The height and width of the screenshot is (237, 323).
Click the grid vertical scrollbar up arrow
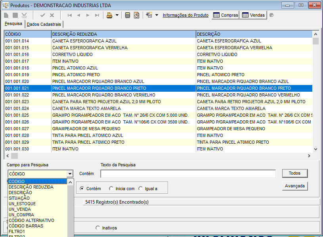(315, 34)
